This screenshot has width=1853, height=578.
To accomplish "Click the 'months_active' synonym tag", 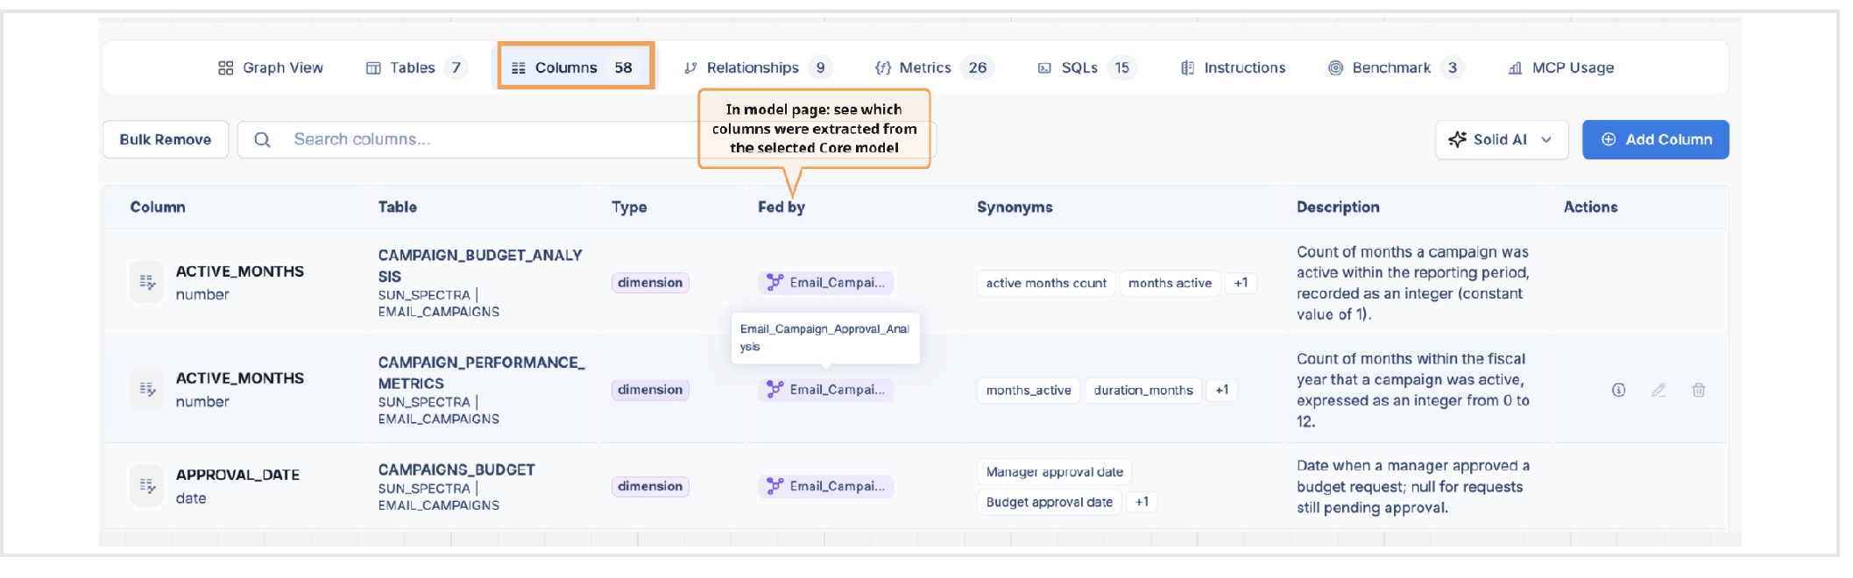I will point(1029,390).
